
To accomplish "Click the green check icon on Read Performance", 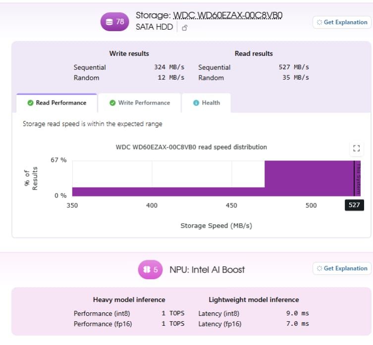I will pyautogui.click(x=30, y=103).
